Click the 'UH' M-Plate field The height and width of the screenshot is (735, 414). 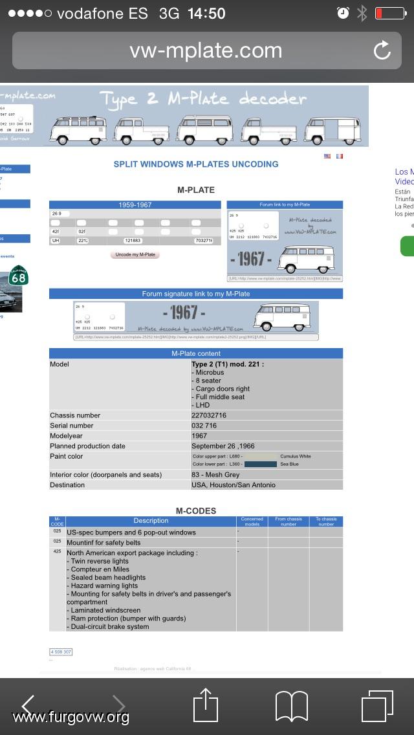[x=56, y=241]
